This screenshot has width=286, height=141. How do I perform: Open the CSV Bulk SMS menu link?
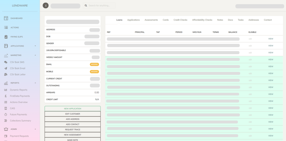pos(17,62)
